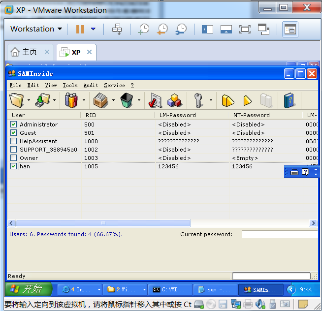Screen dimensions: 322x311
Task: Expand dropdown arrow beside file box icon
Action: (x=113, y=100)
